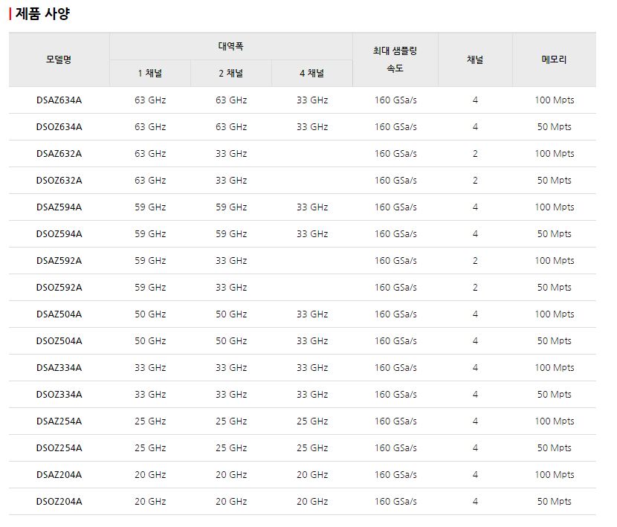Image resolution: width=617 pixels, height=527 pixels.
Task: Click the 제품 사양 section heading
Action: click(42, 14)
